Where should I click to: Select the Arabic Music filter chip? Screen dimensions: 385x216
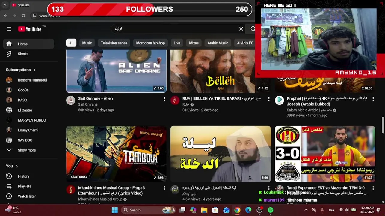tap(218, 43)
